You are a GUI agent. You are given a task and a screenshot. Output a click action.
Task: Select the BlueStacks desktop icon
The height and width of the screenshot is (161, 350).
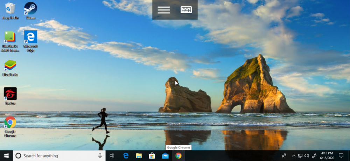tap(10, 66)
